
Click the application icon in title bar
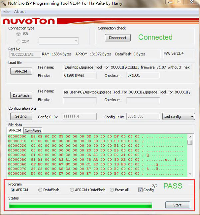[3, 3]
